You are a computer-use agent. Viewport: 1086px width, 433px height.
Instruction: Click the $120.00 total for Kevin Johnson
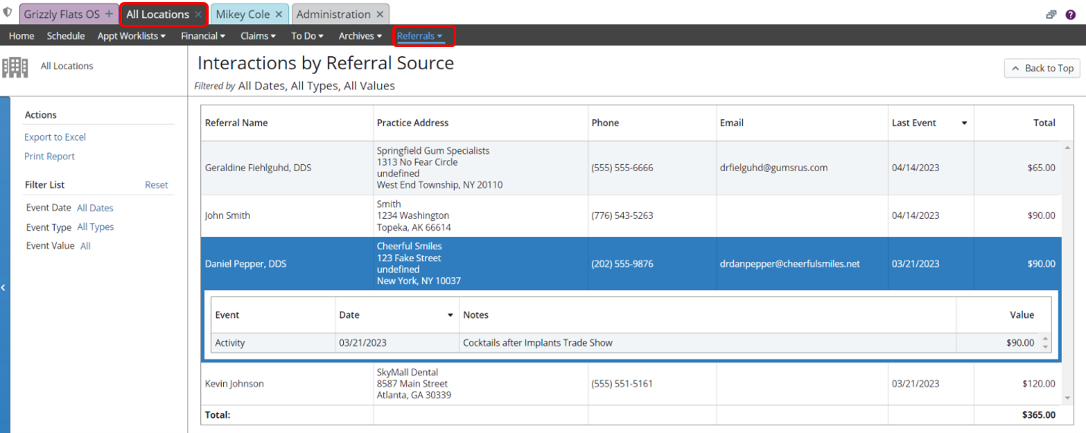pos(1038,383)
